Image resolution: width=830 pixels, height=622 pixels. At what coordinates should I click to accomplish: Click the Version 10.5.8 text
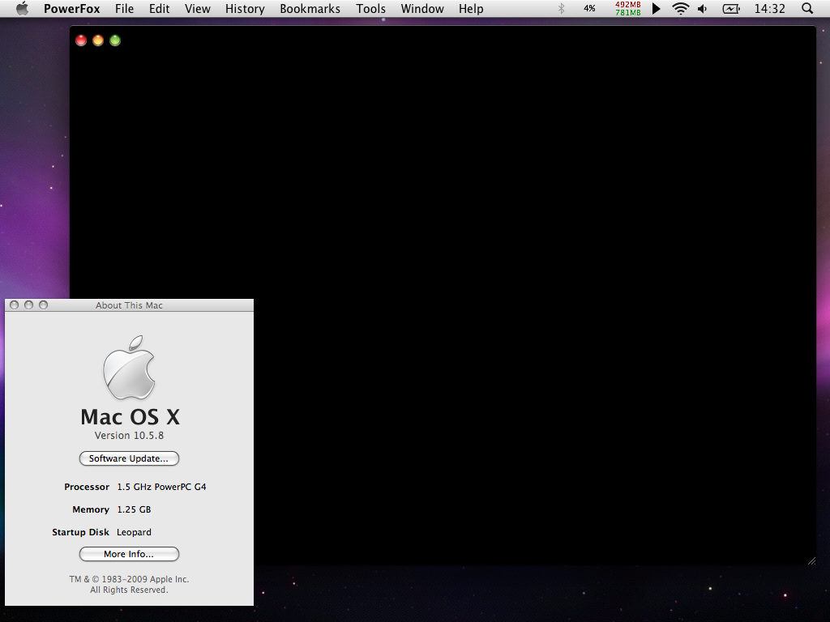click(x=129, y=435)
